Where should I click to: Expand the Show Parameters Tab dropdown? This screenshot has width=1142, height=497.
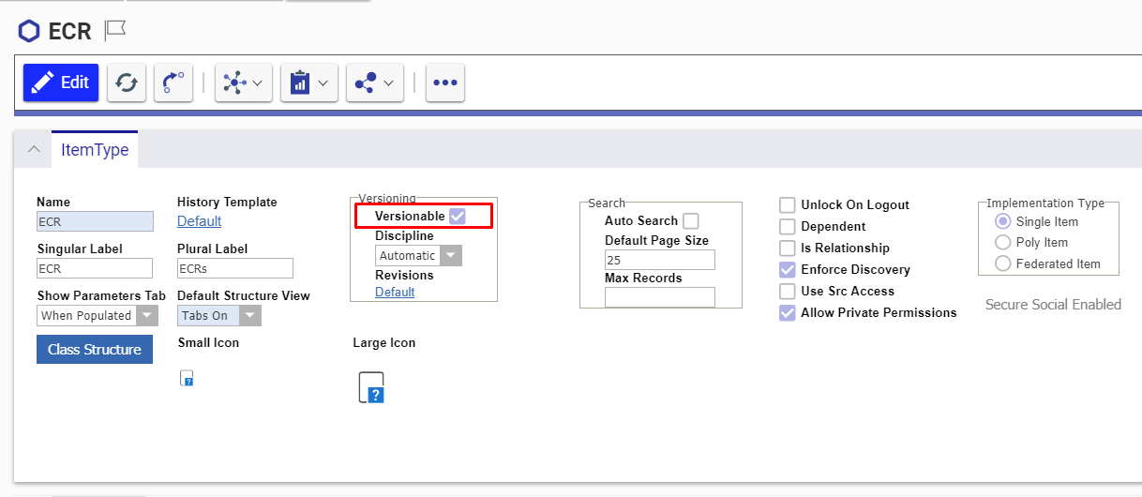coord(147,316)
